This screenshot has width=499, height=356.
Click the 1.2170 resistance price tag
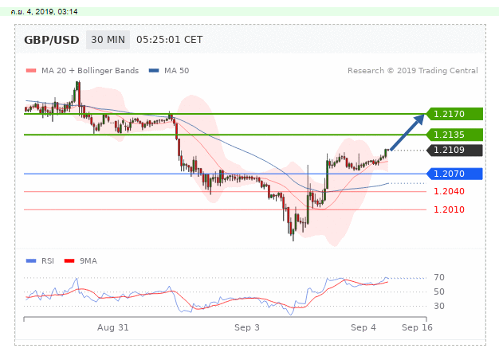pyautogui.click(x=454, y=114)
